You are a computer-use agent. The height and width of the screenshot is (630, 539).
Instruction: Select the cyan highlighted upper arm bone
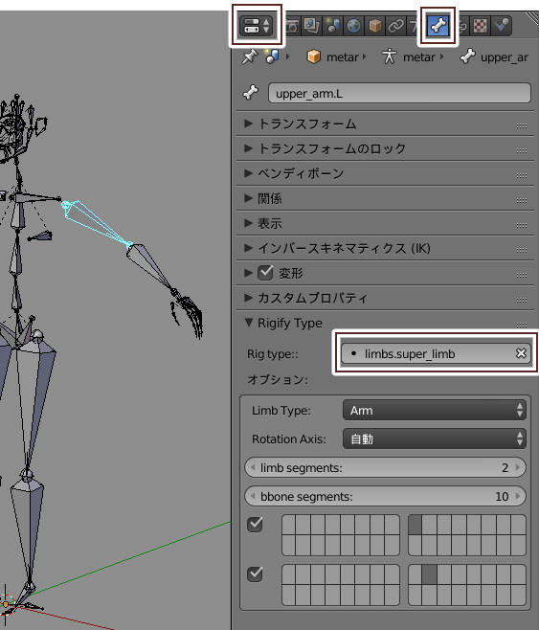pos(95,222)
